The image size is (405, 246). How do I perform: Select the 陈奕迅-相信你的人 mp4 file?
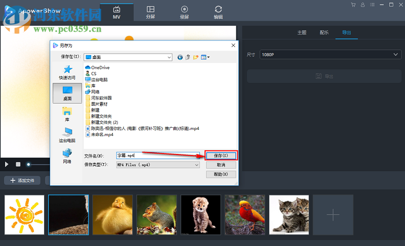point(142,128)
